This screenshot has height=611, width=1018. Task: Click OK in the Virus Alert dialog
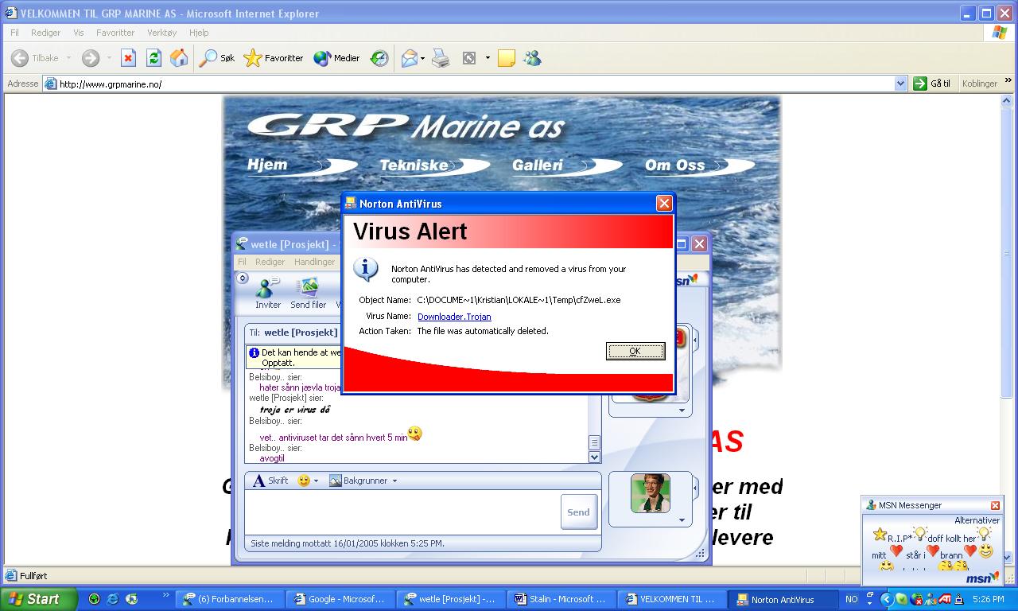click(x=635, y=351)
